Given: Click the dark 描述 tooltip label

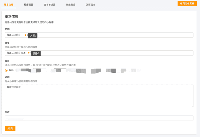Looking at the screenshot, I should [36, 53].
